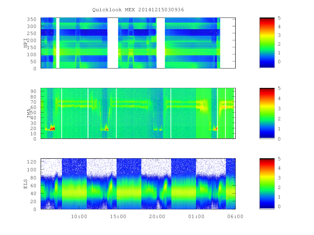Image resolution: width=314 pixels, height=235 pixels.
Task: Click inside the NPI spectrogram panel
Action: coord(138,43)
